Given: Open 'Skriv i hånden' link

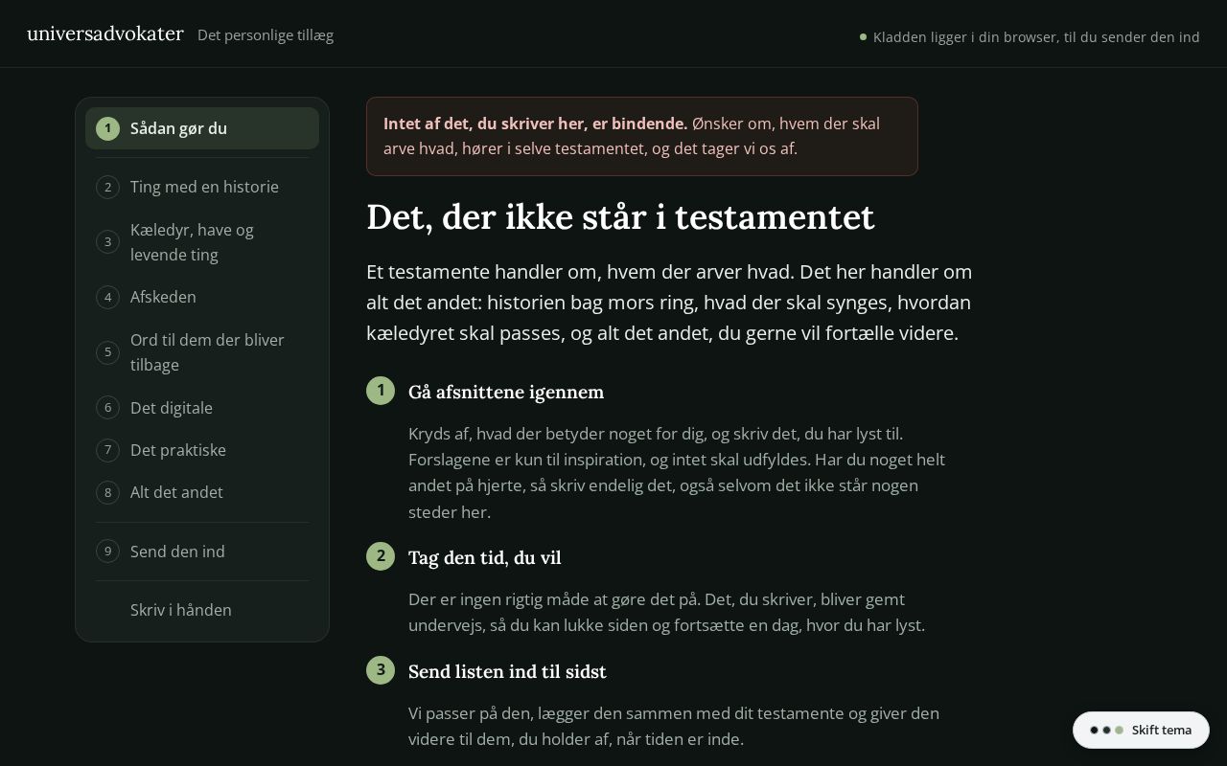Looking at the screenshot, I should point(202,610).
